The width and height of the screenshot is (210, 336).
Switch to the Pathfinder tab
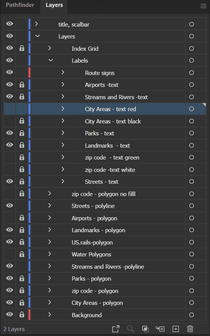(20, 5)
